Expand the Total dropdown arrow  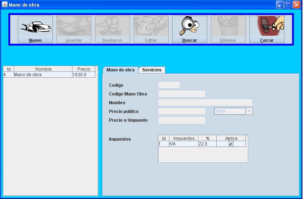[249, 112]
